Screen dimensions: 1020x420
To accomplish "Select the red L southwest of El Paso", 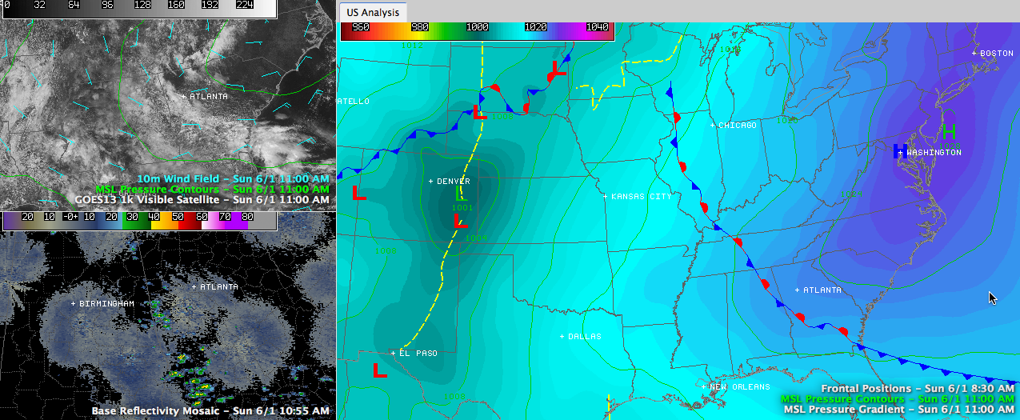I will (380, 370).
